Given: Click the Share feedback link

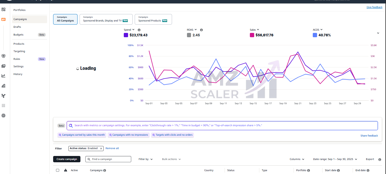Looking at the screenshot, I should tap(369, 136).
